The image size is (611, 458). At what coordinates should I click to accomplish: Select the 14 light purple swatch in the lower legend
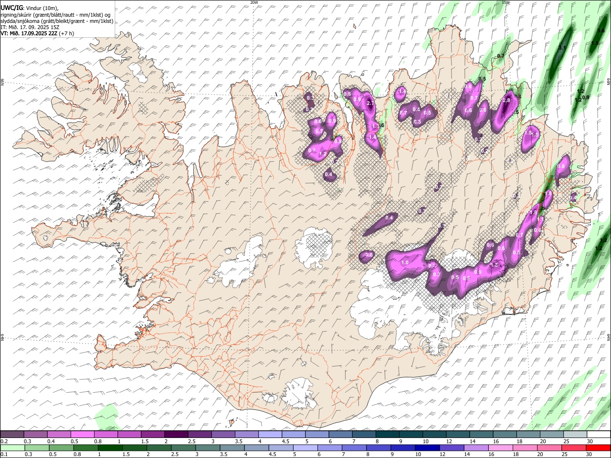point(476,448)
